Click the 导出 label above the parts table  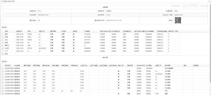click(x=6, y=27)
